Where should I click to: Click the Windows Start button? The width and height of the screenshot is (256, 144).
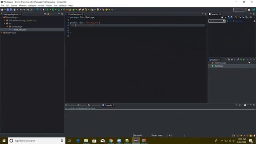pos(4,140)
